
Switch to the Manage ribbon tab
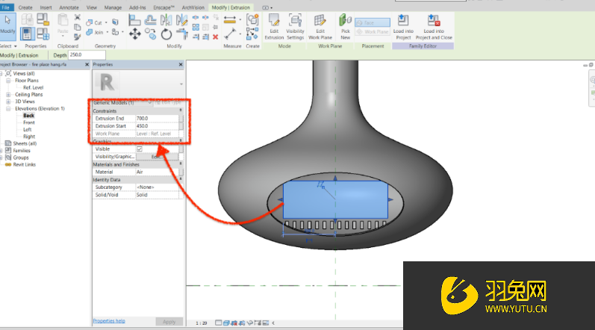point(113,6)
